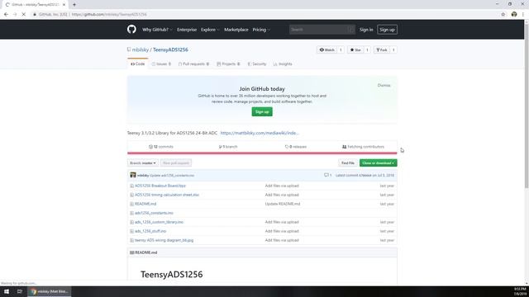Click the README.md book icon header
529x297 pixels.
pyautogui.click(x=132, y=252)
